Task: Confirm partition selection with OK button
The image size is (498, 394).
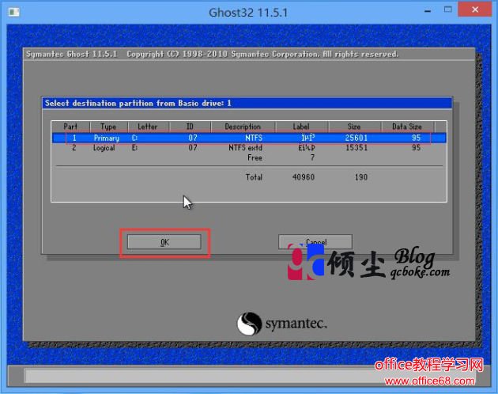Action: point(164,242)
